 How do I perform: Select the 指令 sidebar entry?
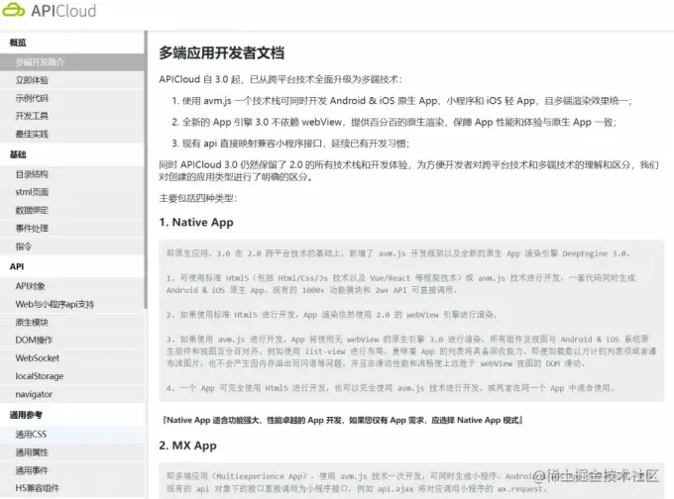71,247
